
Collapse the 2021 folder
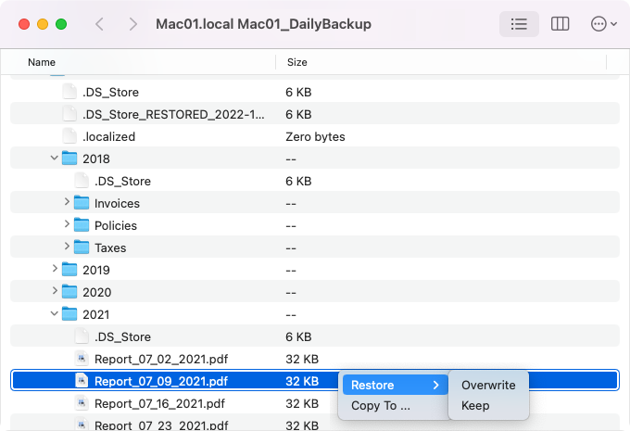click(x=55, y=313)
